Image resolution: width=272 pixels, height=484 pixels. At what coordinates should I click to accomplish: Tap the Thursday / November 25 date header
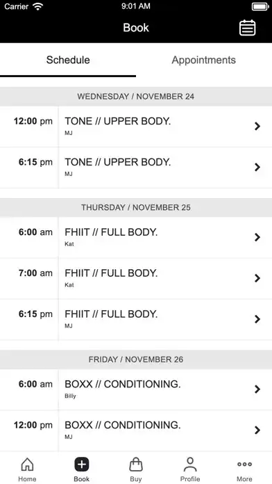point(136,207)
